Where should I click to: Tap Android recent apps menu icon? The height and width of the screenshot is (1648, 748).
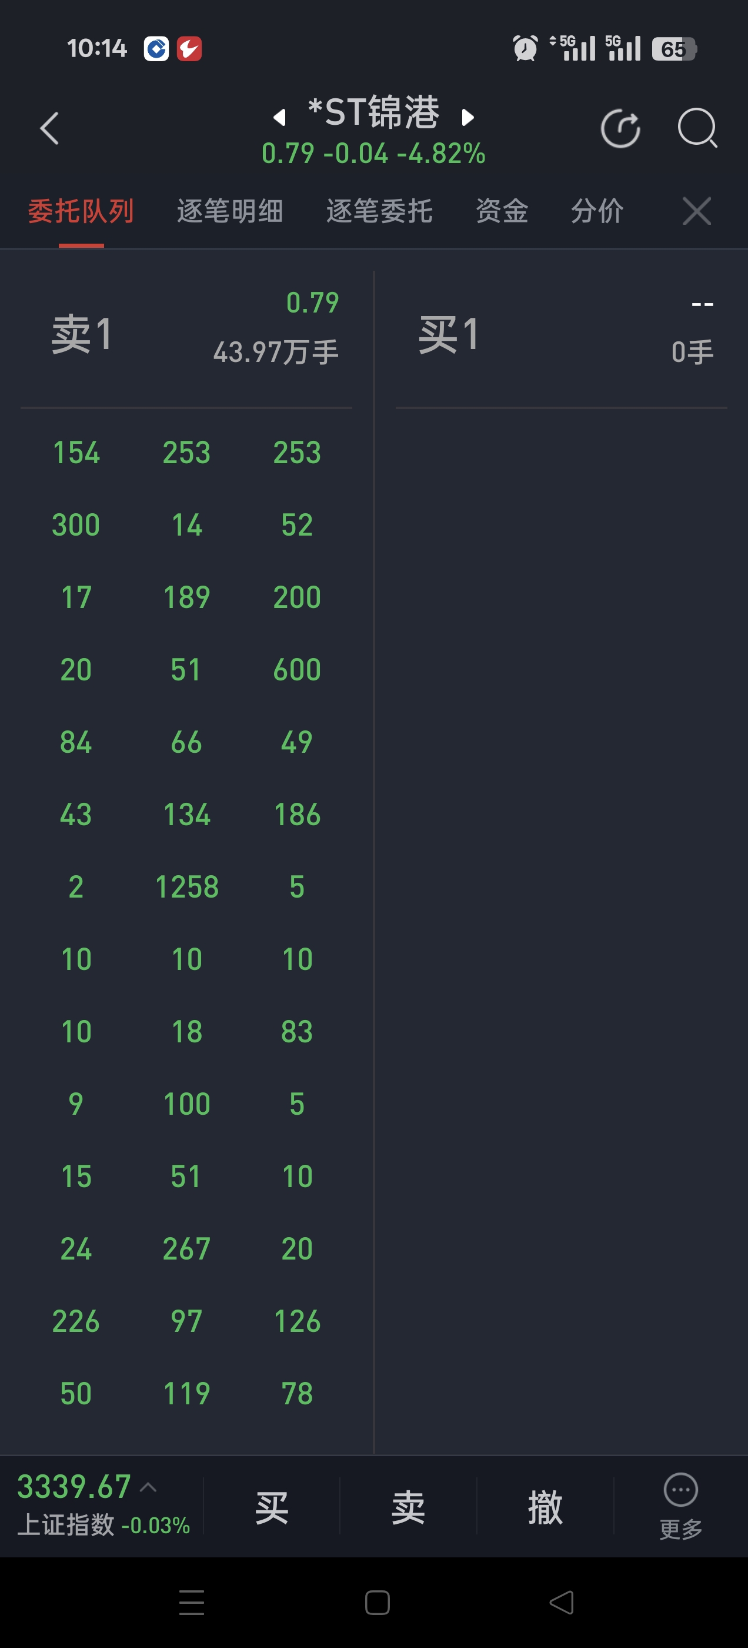pyautogui.click(x=191, y=1602)
